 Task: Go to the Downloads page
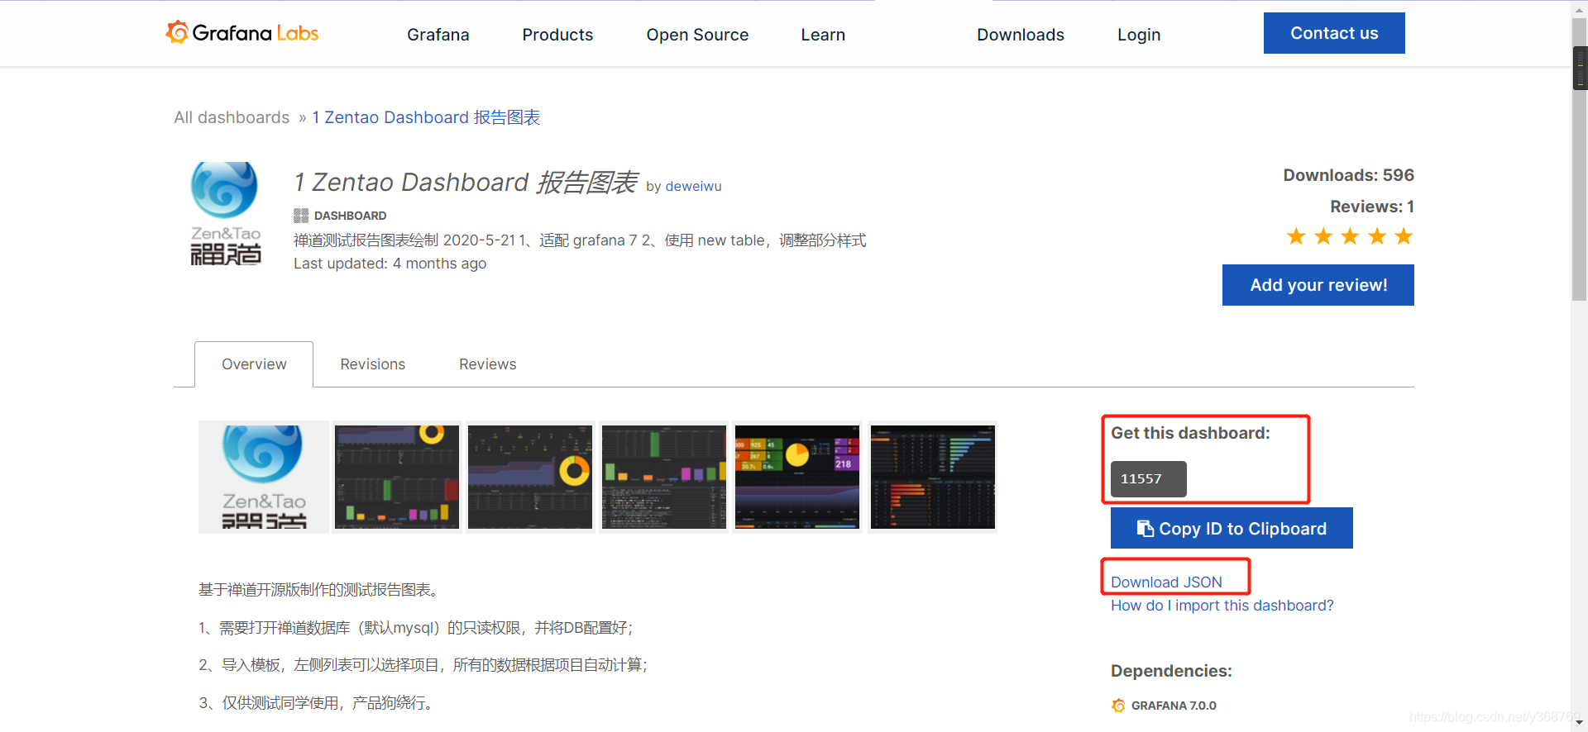tap(1021, 35)
